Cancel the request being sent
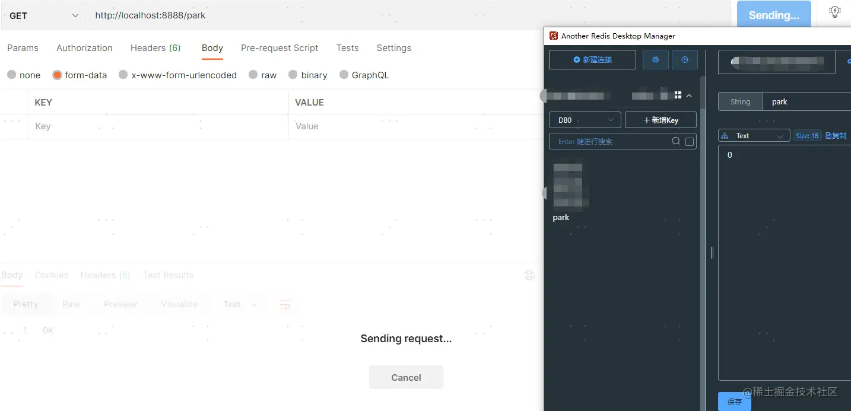Image resolution: width=851 pixels, height=411 pixels. (x=406, y=377)
